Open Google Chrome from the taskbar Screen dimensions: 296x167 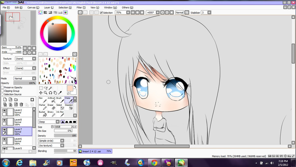pos(154,163)
